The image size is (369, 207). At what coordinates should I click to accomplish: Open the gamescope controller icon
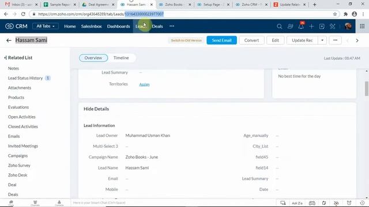click(x=312, y=203)
